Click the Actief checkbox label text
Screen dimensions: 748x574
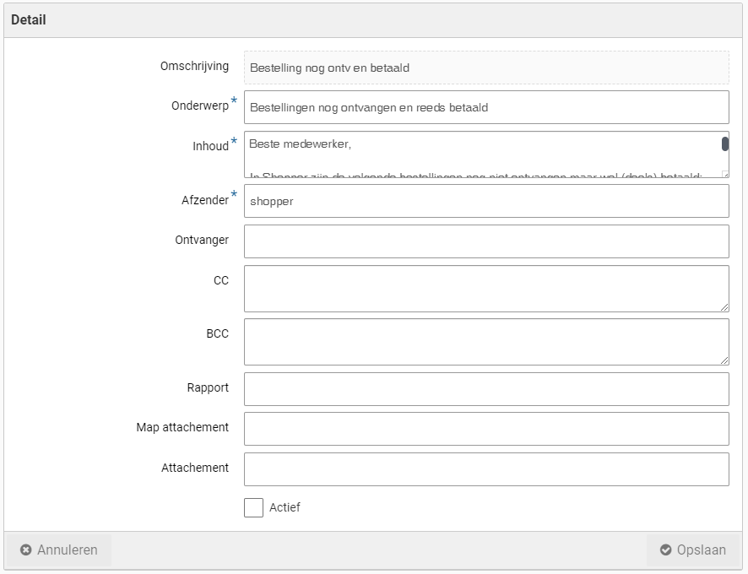(x=285, y=507)
